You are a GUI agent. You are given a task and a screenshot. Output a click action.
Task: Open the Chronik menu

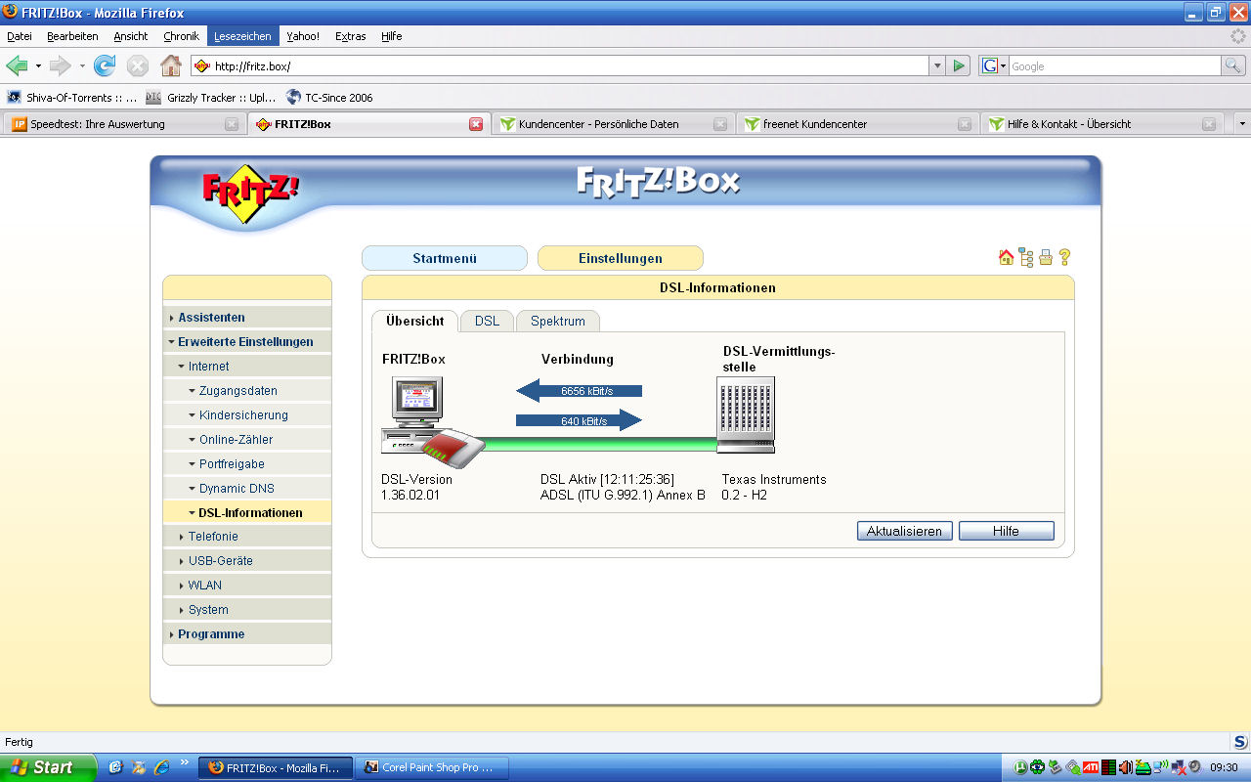tap(181, 36)
